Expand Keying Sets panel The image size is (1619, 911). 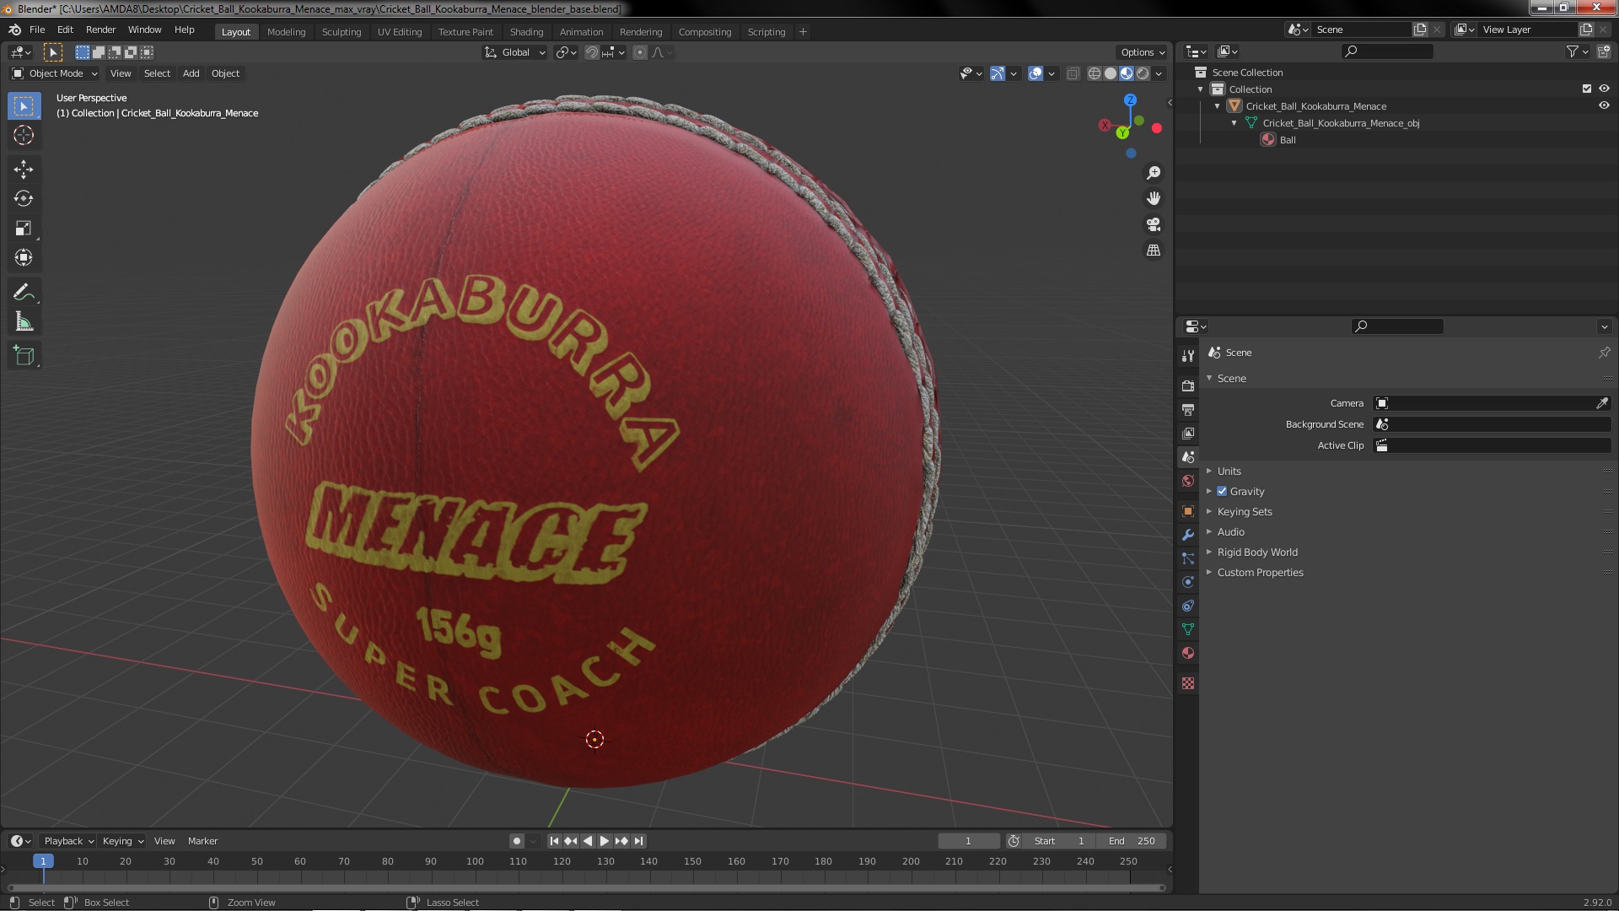point(1245,511)
